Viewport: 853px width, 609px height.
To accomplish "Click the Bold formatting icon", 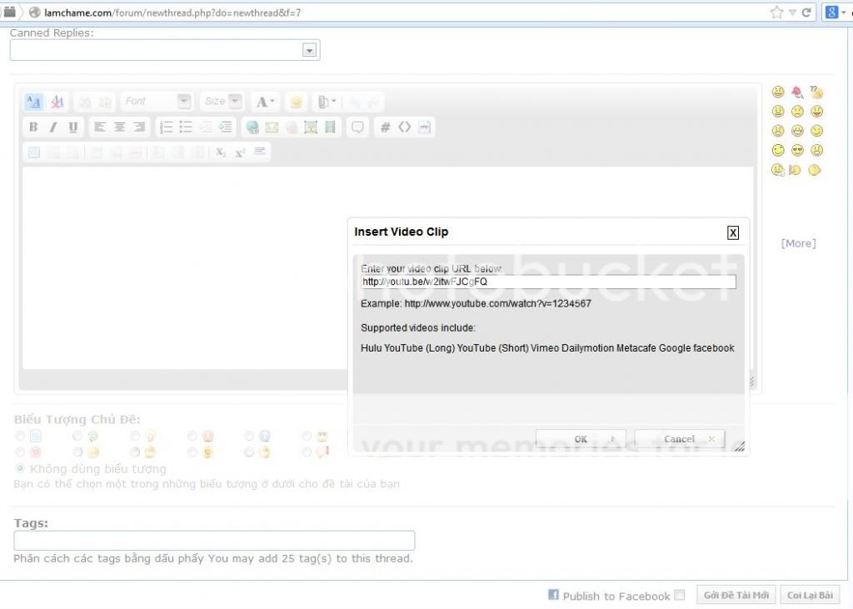I will tap(33, 127).
